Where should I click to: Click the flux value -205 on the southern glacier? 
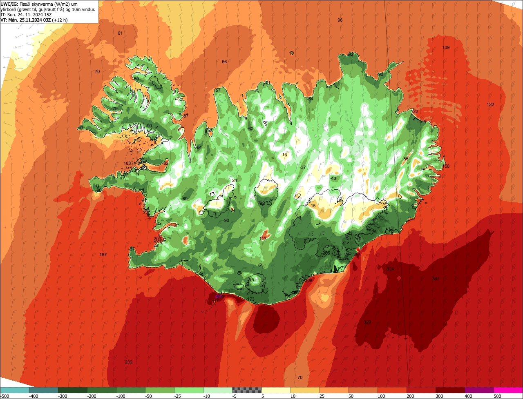pyautogui.click(x=326, y=253)
